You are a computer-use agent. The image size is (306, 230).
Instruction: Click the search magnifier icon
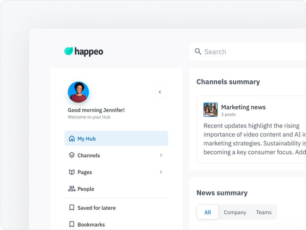pyautogui.click(x=198, y=52)
